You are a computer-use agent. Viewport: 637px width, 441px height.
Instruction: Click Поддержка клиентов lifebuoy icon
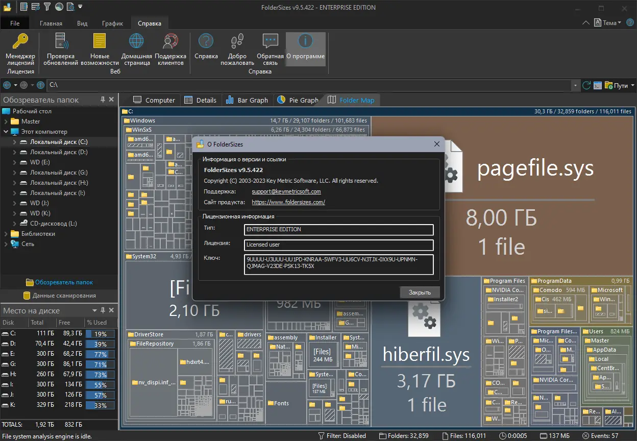170,41
